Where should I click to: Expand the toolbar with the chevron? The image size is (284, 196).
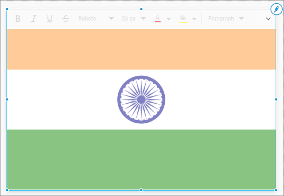268,19
